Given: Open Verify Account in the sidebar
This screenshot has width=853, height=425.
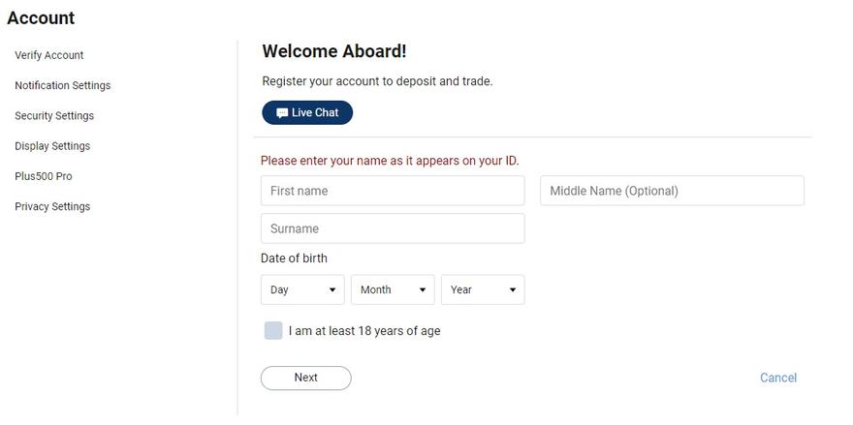Looking at the screenshot, I should tap(49, 55).
